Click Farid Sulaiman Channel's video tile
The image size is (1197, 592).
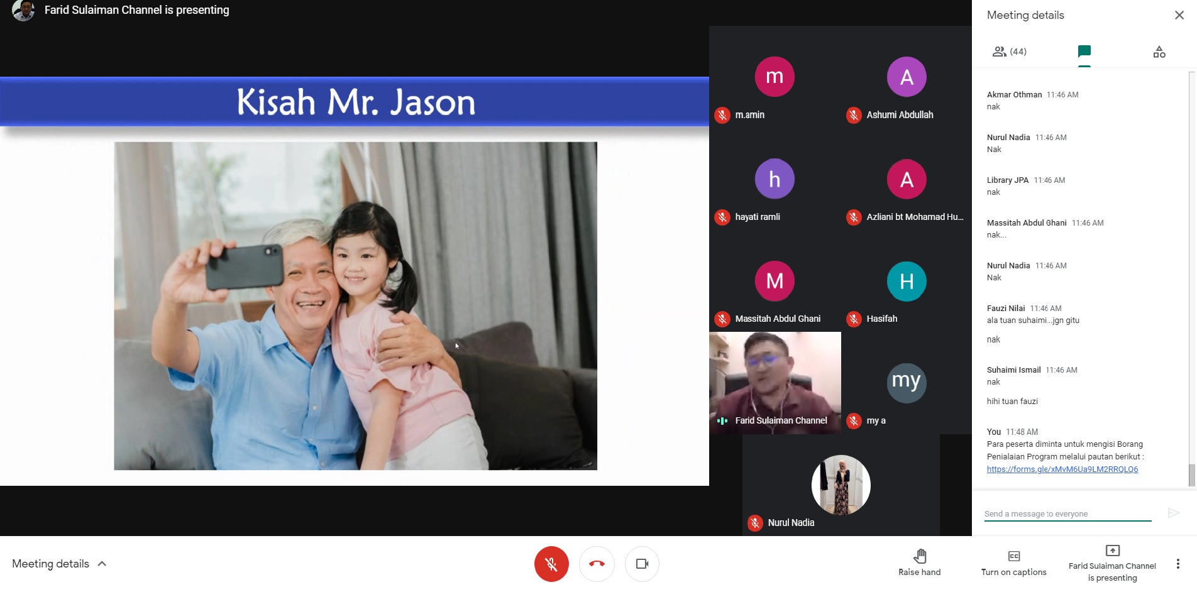tap(775, 383)
